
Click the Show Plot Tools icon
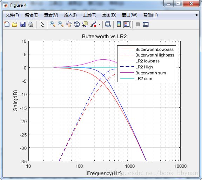click(x=146, y=24)
